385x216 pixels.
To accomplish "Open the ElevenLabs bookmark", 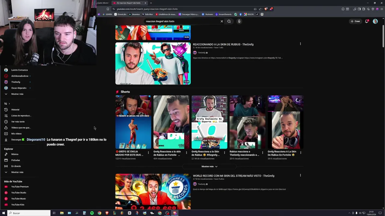I will [120, 14].
